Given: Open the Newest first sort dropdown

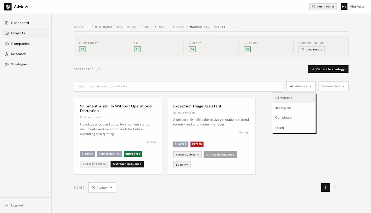Looking at the screenshot, I should 333,86.
